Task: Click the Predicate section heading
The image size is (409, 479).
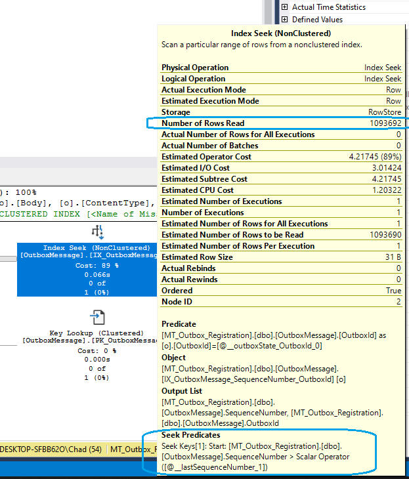Action: [x=179, y=324]
